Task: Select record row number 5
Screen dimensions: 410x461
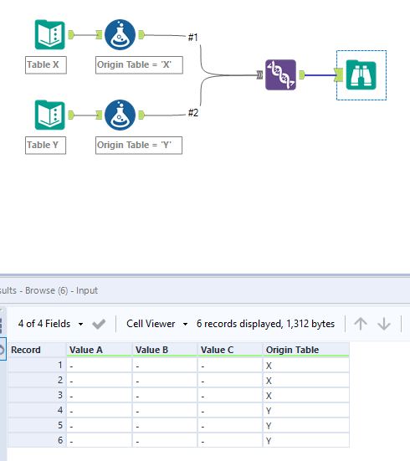Action: pos(37,425)
